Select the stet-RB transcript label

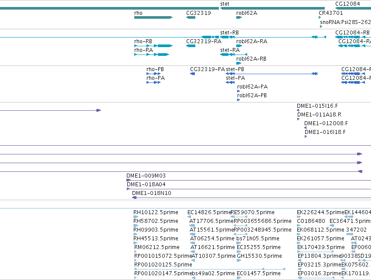(229, 33)
